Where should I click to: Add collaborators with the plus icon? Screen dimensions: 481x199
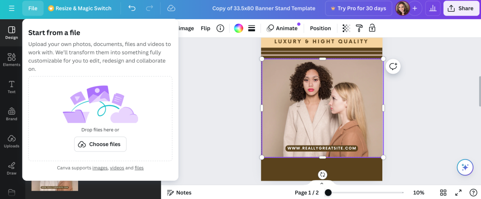click(x=415, y=8)
